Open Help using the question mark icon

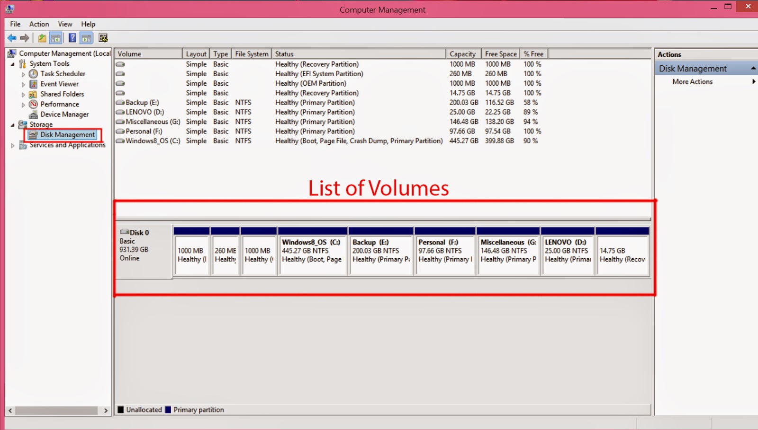coord(72,38)
